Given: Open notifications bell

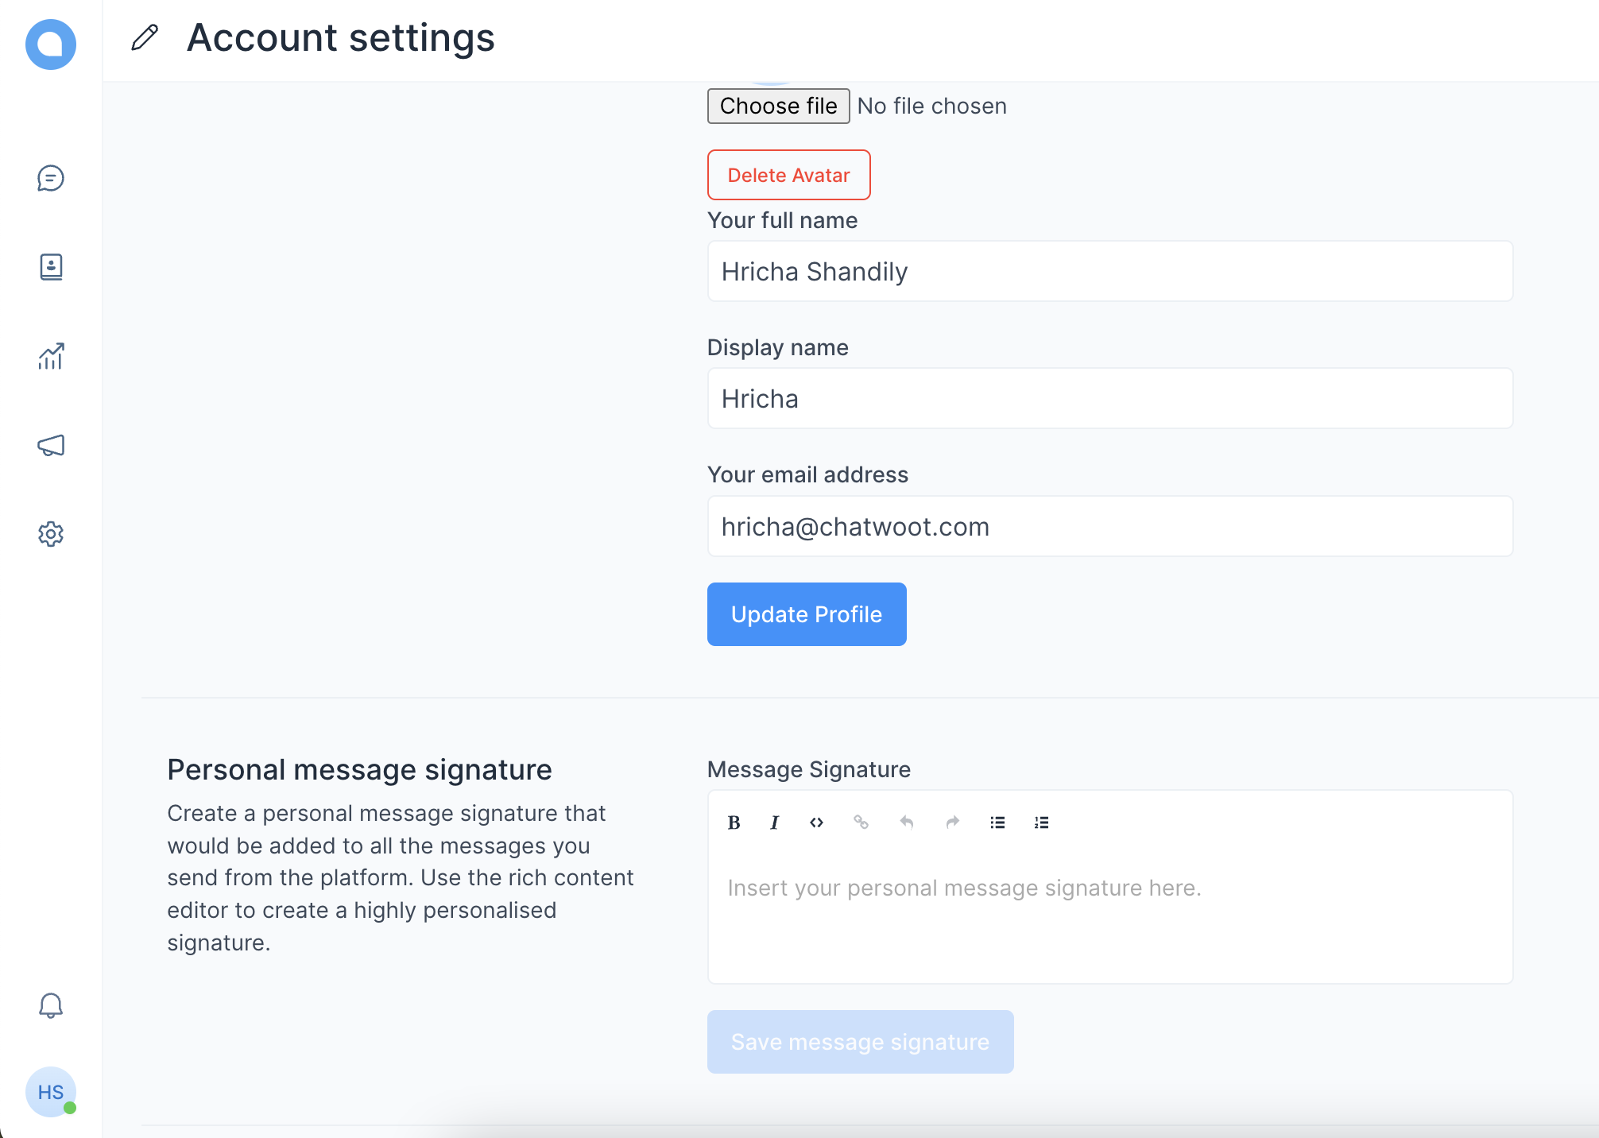Looking at the screenshot, I should coord(51,1005).
